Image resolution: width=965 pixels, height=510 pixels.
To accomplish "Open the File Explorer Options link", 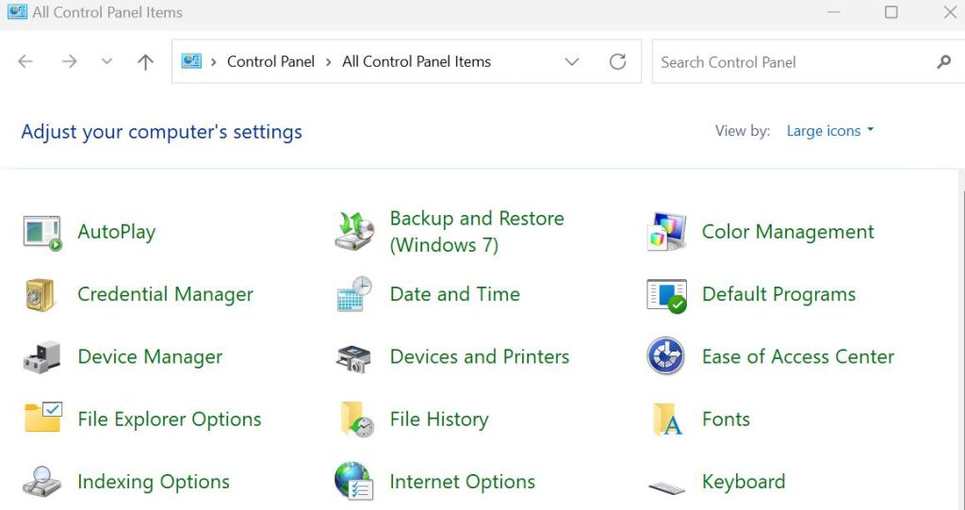I will (x=170, y=420).
